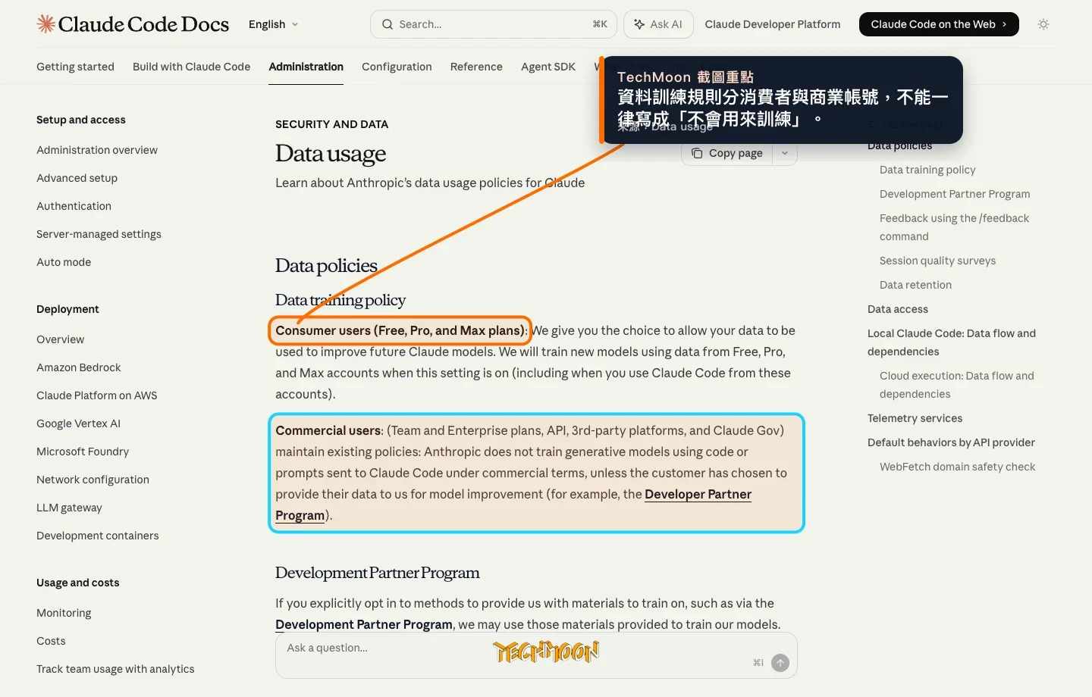Click the Search input field
Viewport: 1092px width, 697px height.
493,24
